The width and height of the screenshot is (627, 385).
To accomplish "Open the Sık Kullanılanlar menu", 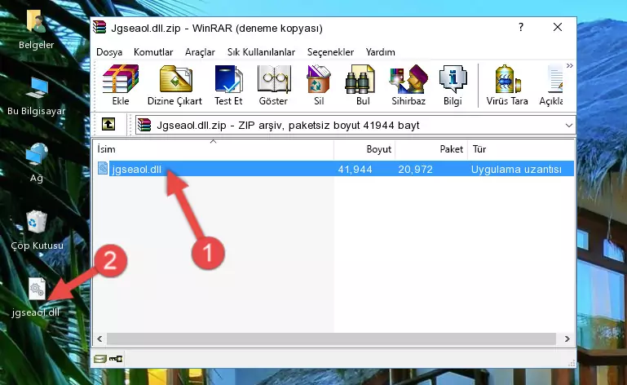I will (x=261, y=52).
